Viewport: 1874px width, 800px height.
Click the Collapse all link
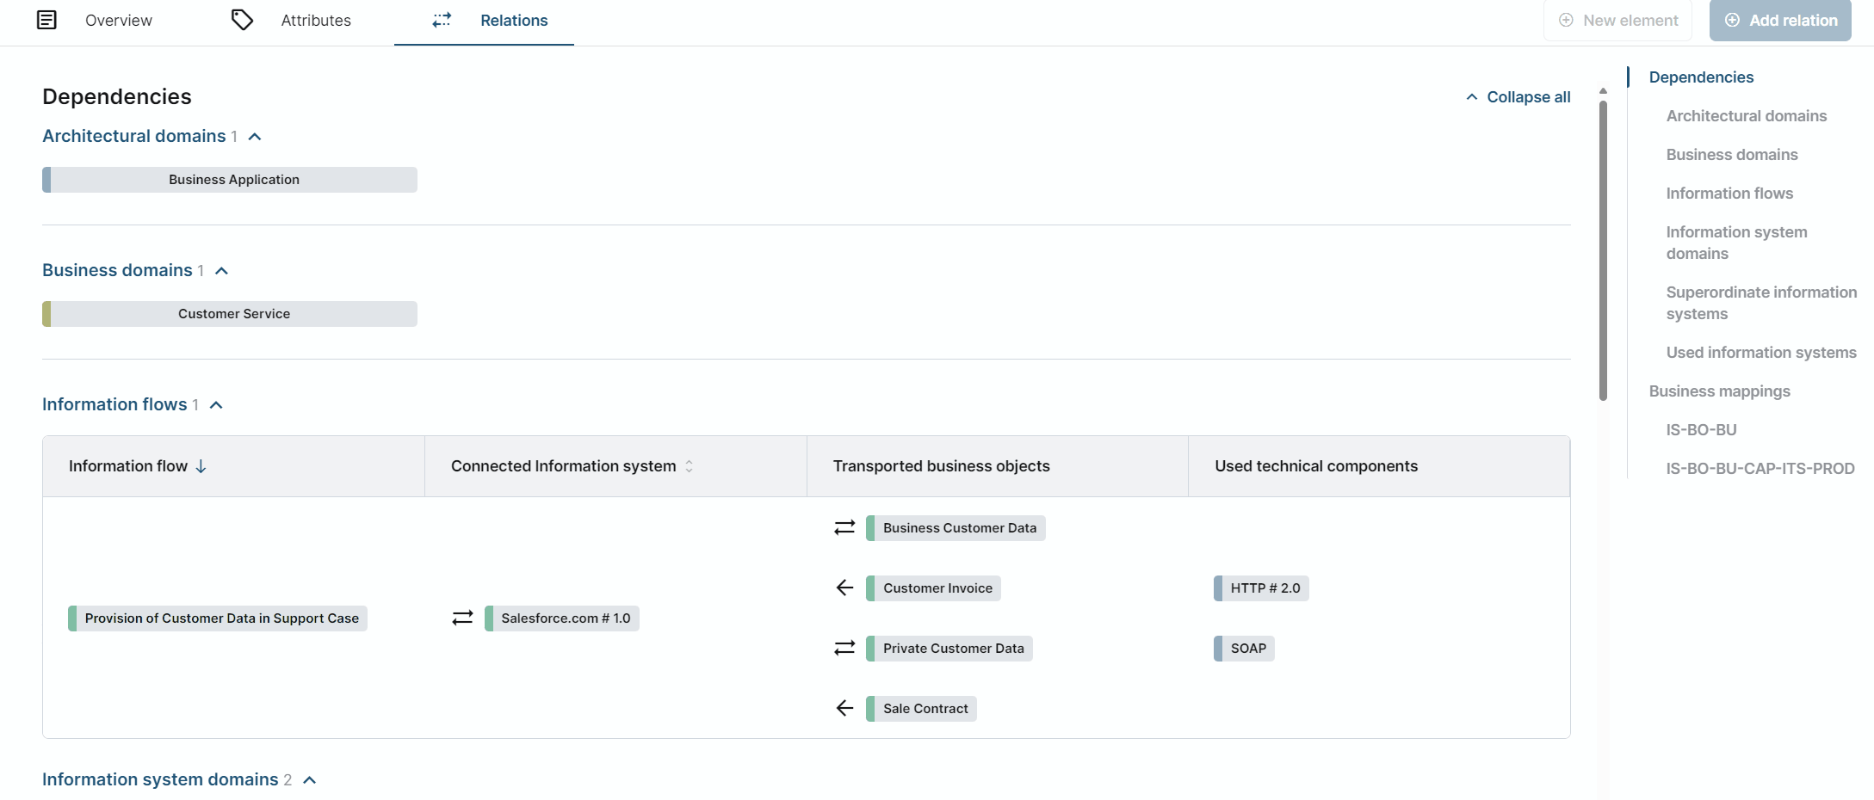1518,97
